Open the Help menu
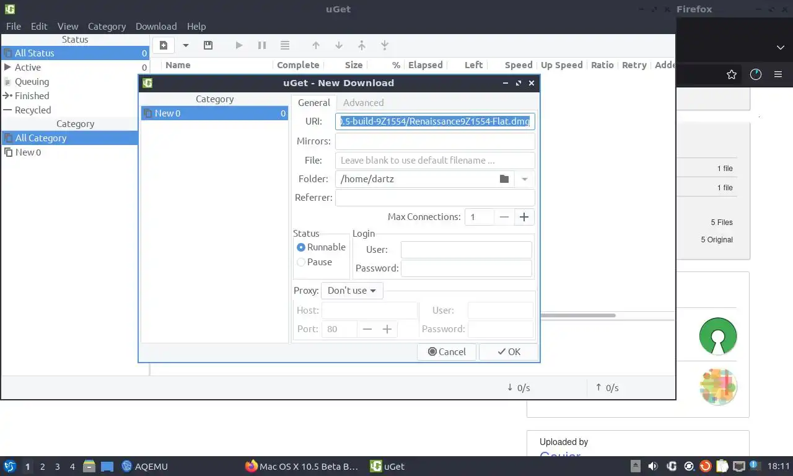This screenshot has width=793, height=476. (x=196, y=27)
